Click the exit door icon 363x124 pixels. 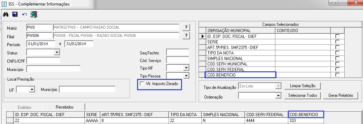click(34, 14)
